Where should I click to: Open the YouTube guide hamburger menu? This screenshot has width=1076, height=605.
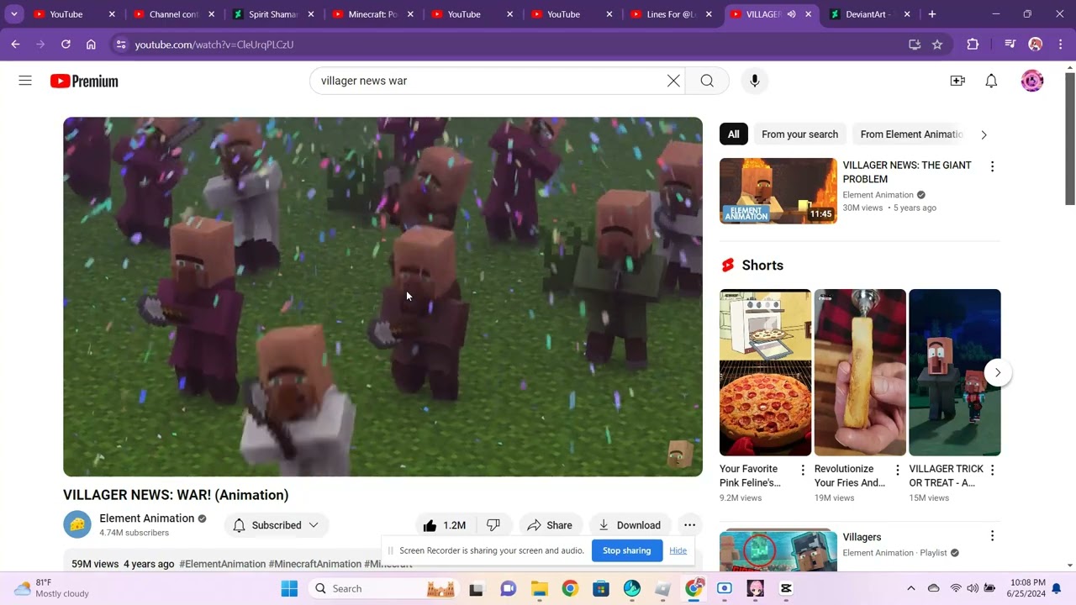(25, 81)
